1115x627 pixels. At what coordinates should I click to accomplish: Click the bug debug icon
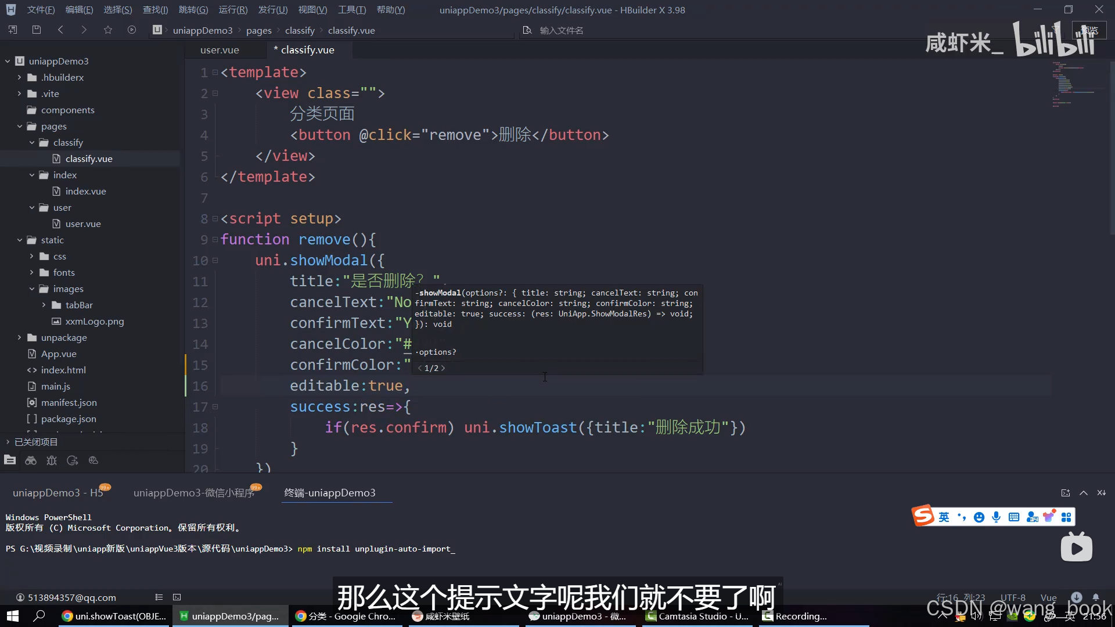click(52, 460)
